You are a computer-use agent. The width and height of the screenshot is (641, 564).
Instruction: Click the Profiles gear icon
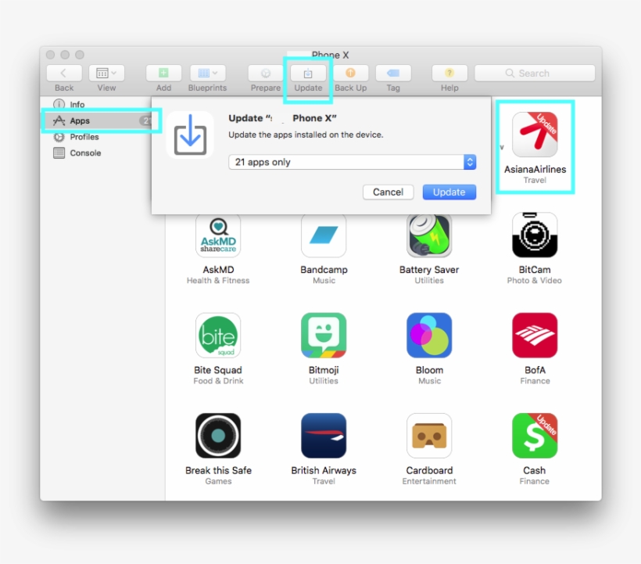coord(59,137)
